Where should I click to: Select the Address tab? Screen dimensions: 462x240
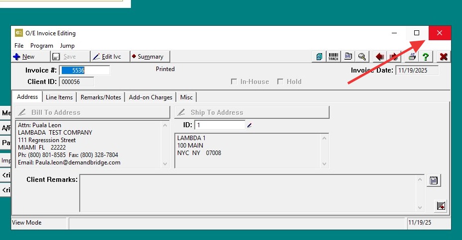pos(27,97)
